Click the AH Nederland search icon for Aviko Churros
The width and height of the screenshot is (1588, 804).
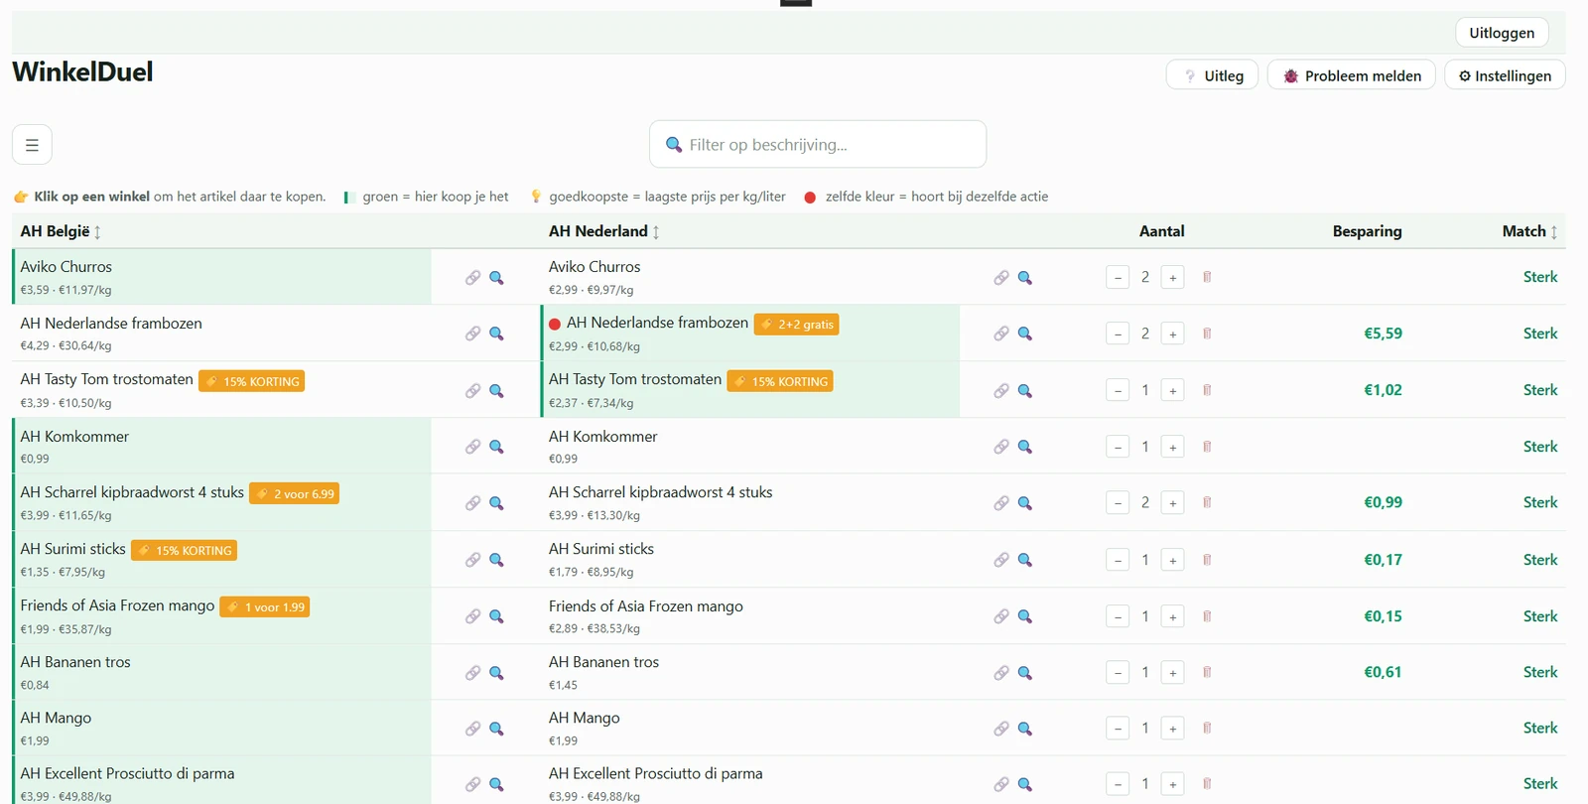pos(1025,278)
